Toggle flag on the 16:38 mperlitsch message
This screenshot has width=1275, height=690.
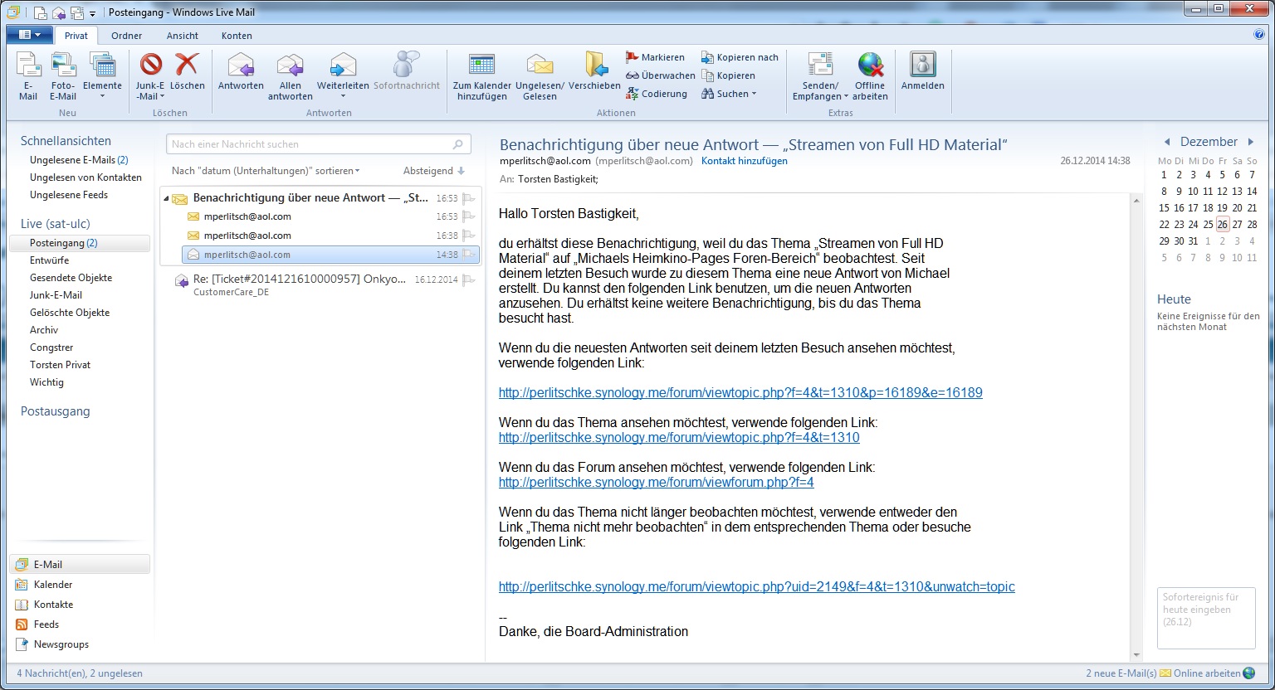pos(469,236)
